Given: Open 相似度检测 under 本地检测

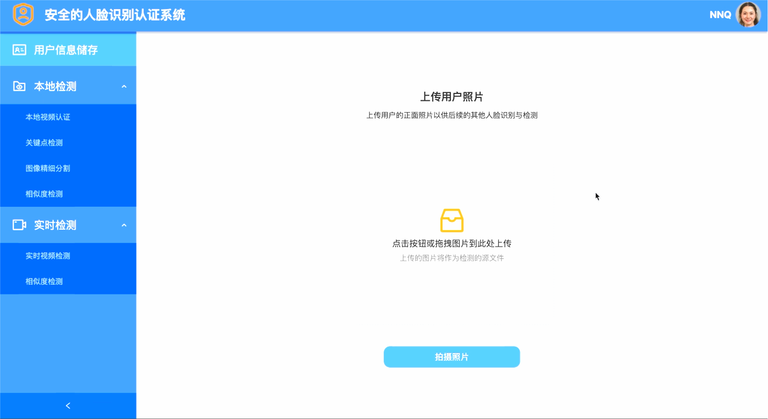Looking at the screenshot, I should pos(68,194).
